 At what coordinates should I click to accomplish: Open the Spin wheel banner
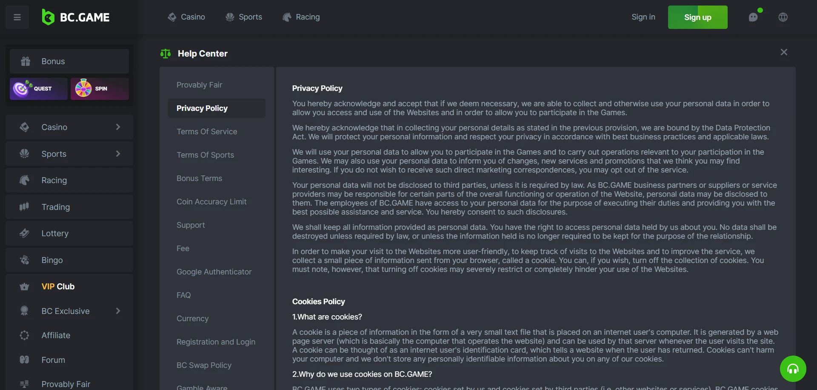tap(100, 89)
